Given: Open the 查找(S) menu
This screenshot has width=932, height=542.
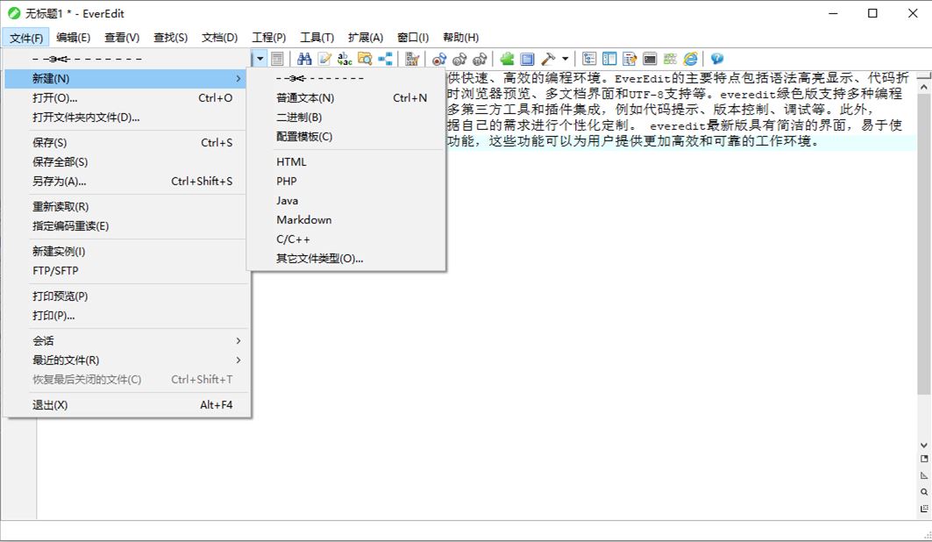Looking at the screenshot, I should (171, 38).
